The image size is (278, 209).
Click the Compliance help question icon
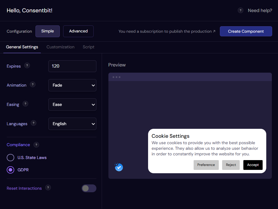[36, 145]
